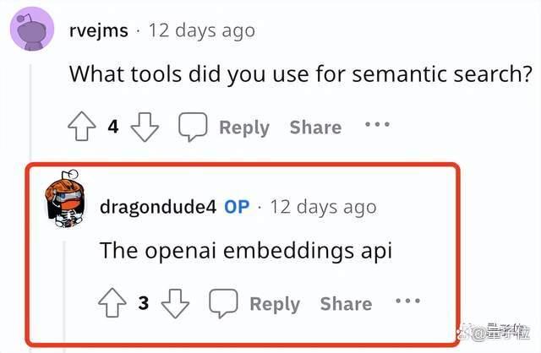Open the rvejms username profile link
The image size is (541, 353).
[x=99, y=30]
